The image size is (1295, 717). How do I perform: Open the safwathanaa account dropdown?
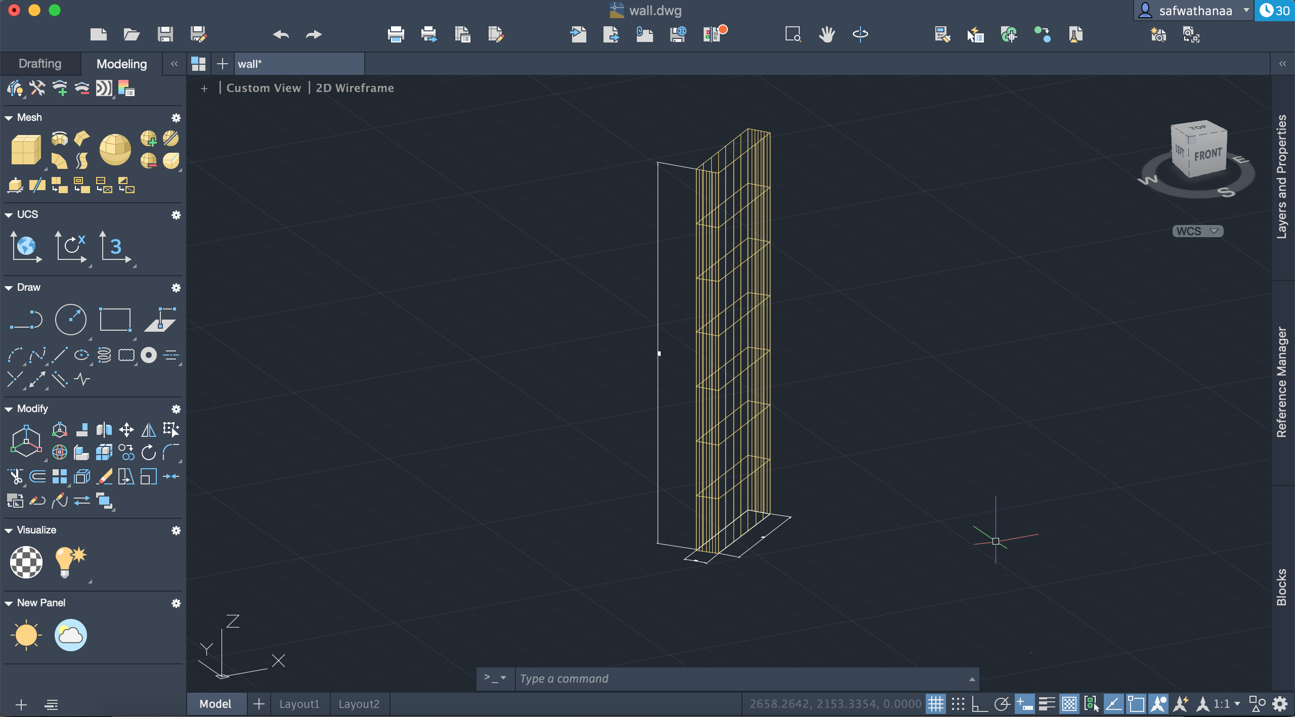[x=1194, y=11]
